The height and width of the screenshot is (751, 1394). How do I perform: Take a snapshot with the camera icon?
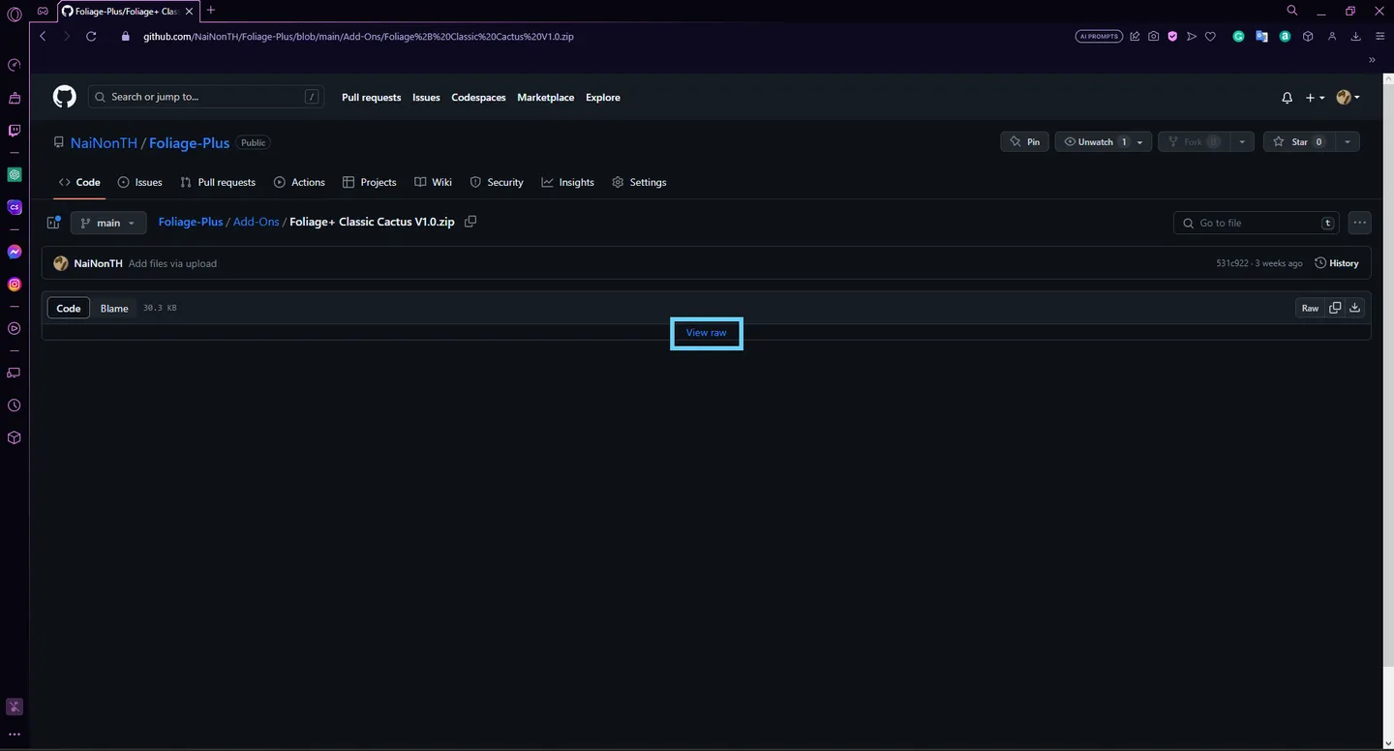pos(1154,37)
